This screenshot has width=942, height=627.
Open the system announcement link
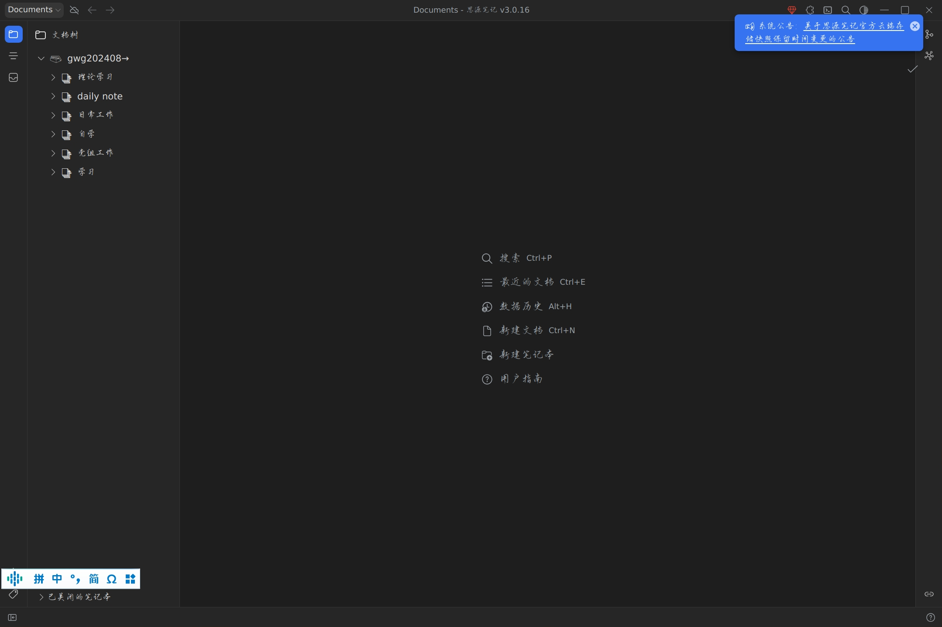pos(853,26)
